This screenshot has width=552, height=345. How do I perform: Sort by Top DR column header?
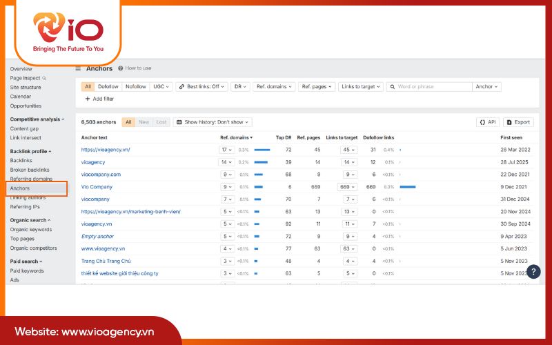click(284, 137)
